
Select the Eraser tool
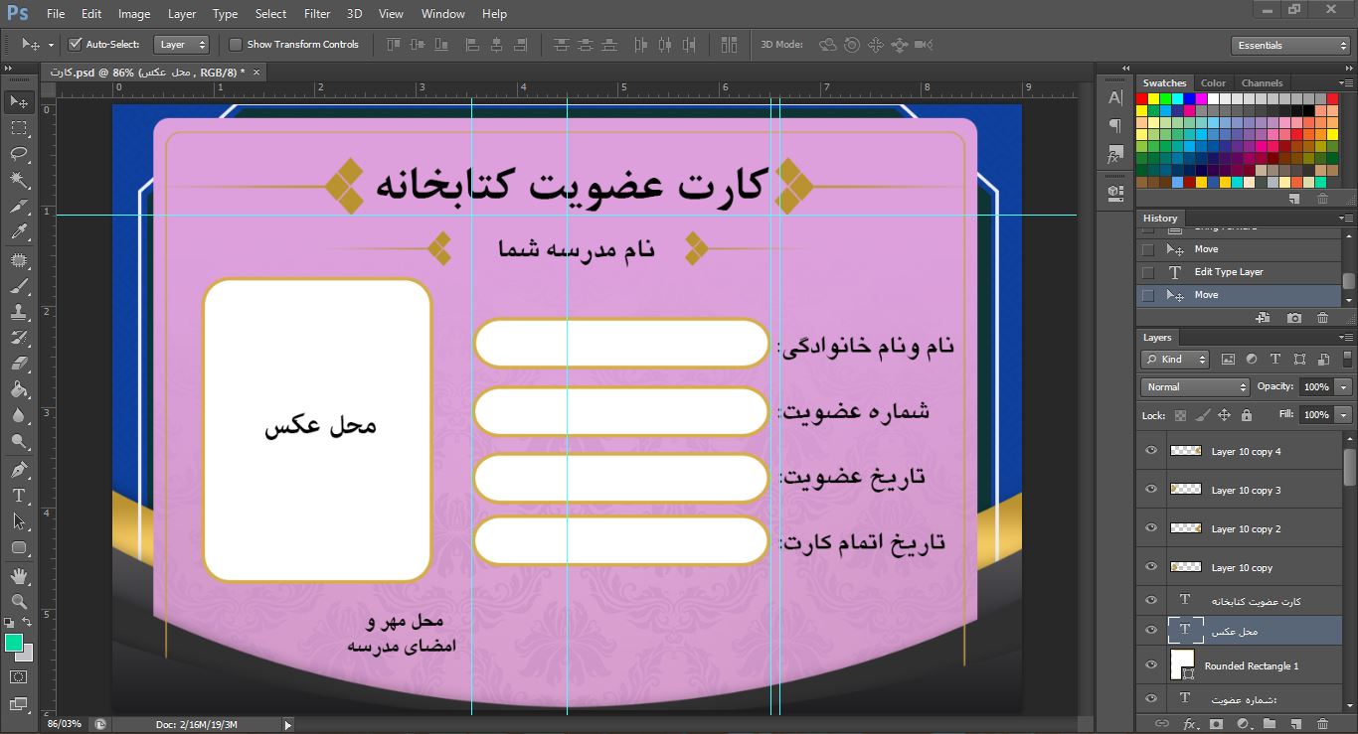(x=19, y=364)
